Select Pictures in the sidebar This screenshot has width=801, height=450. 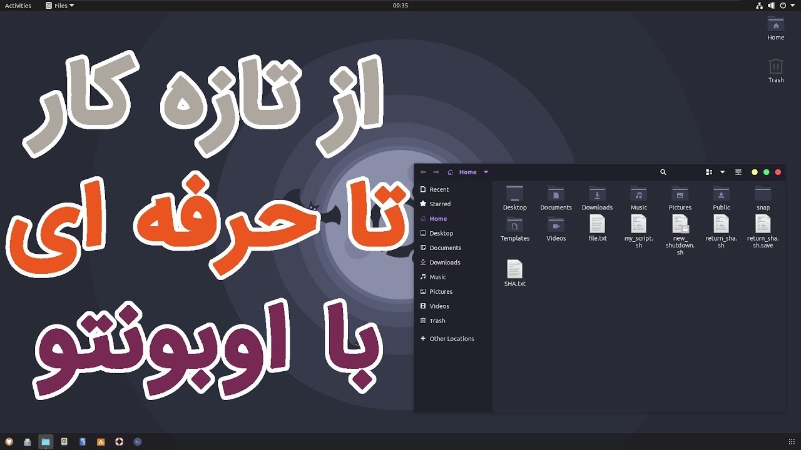tap(454, 291)
